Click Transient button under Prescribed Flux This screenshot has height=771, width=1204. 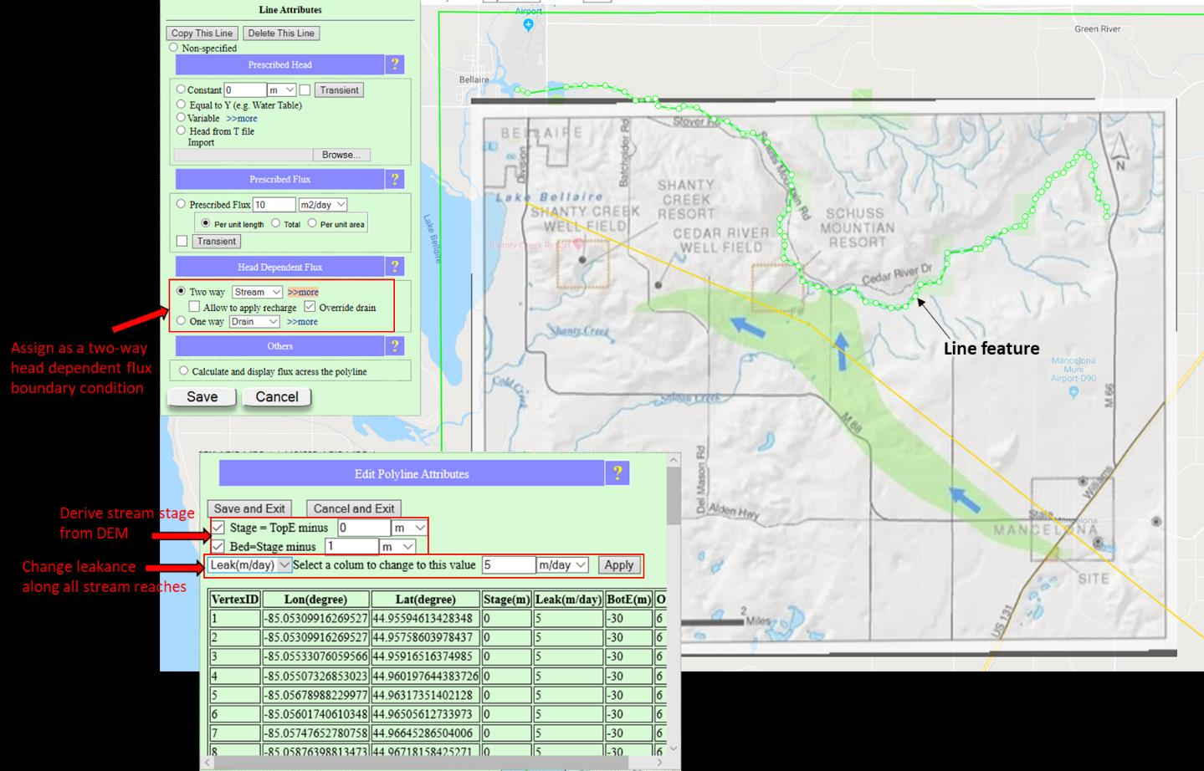point(217,241)
